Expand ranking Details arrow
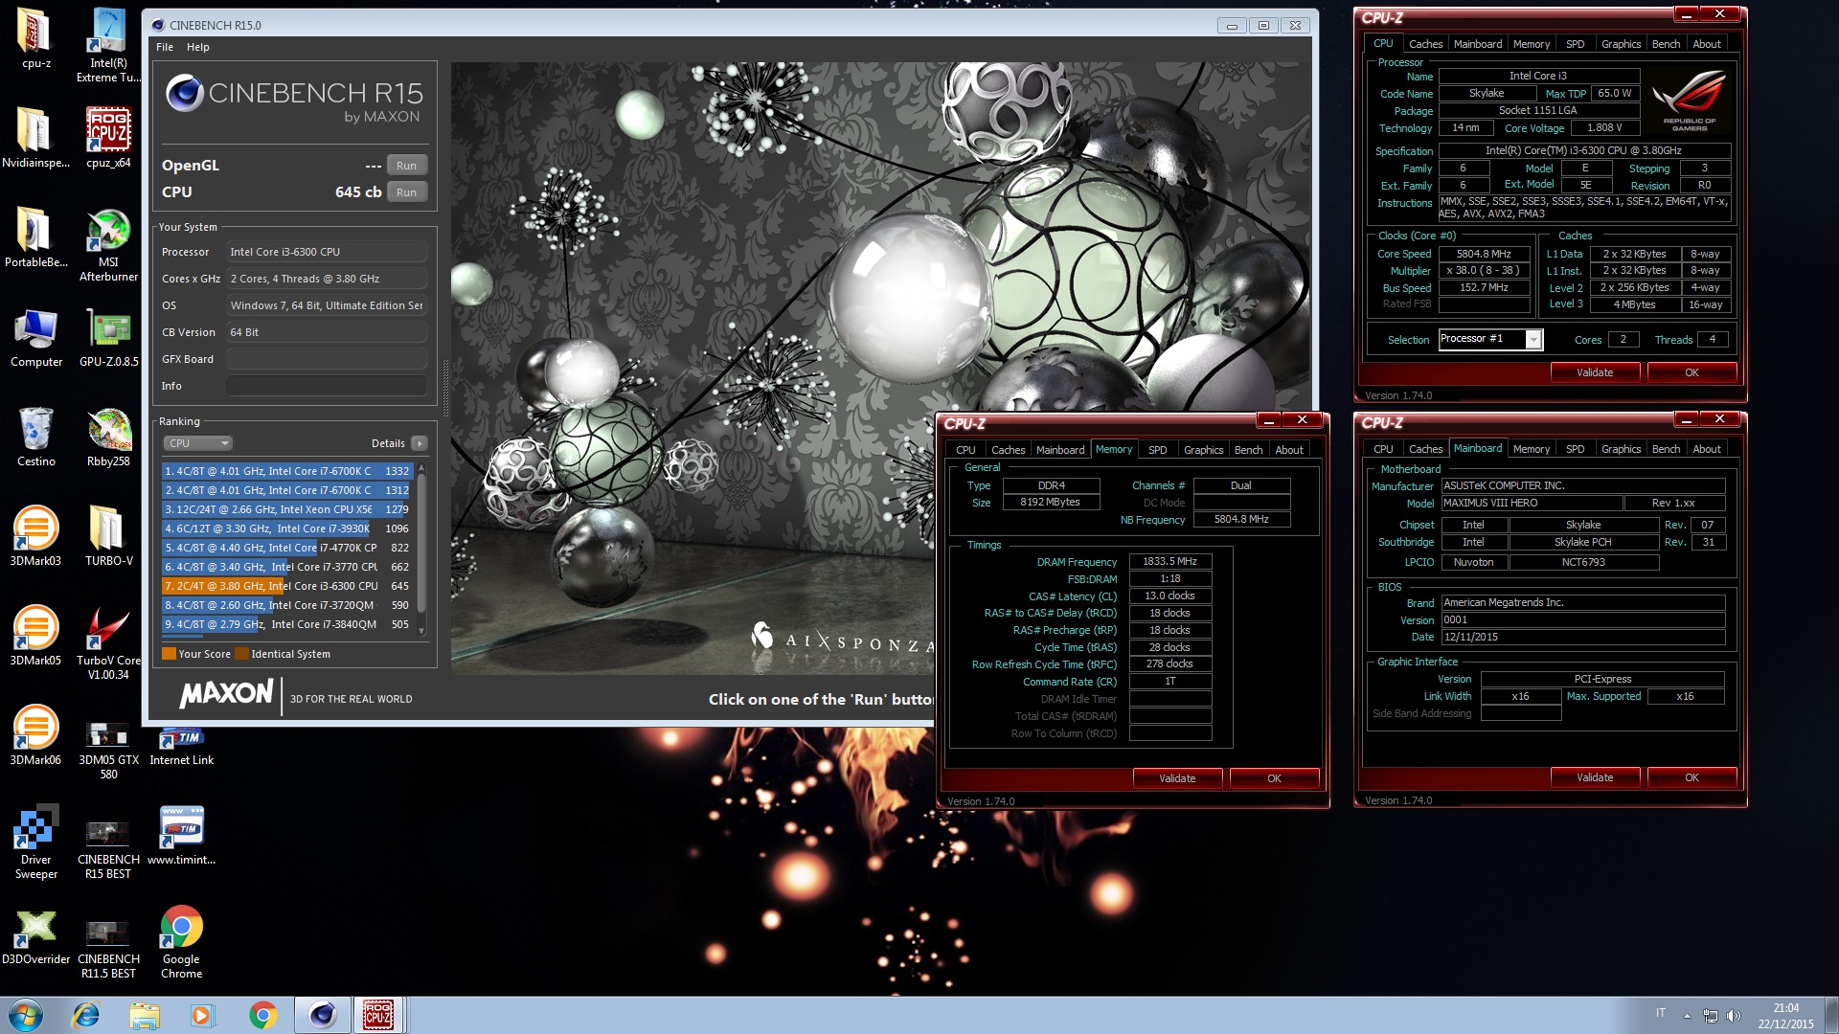1839x1034 pixels. (x=419, y=443)
